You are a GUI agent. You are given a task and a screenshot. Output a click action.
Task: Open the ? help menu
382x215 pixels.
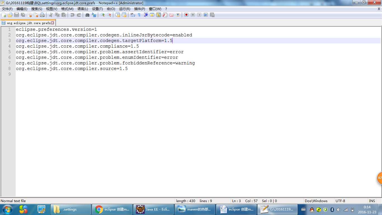(x=166, y=9)
